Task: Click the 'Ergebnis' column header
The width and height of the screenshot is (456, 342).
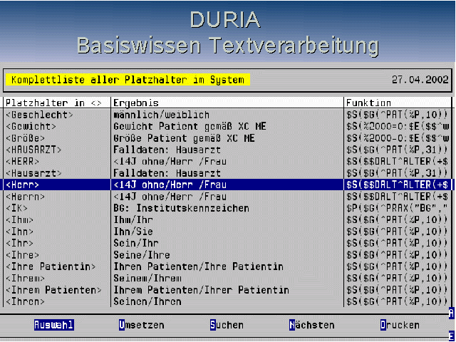Action: pos(136,103)
